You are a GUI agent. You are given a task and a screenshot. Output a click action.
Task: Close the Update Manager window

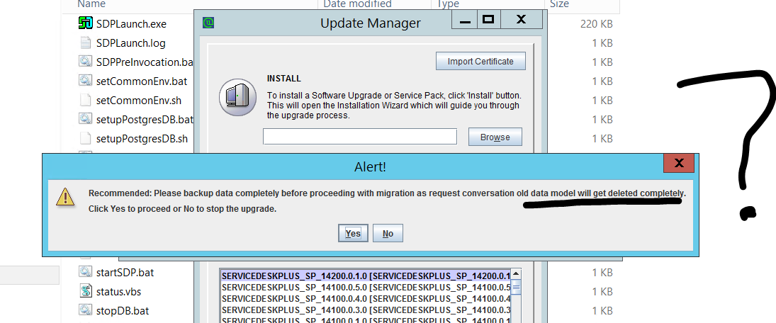521,20
